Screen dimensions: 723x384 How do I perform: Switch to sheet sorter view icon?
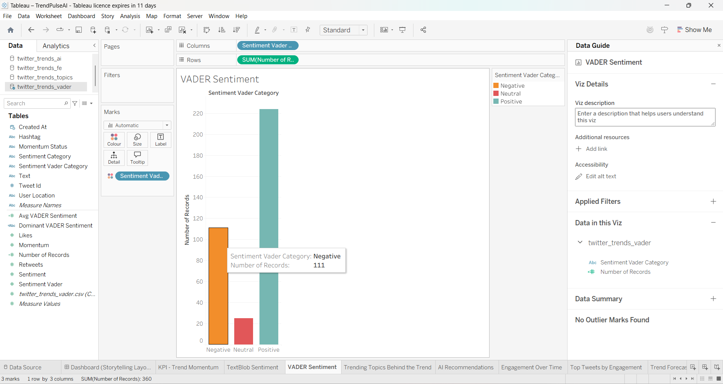coord(702,379)
